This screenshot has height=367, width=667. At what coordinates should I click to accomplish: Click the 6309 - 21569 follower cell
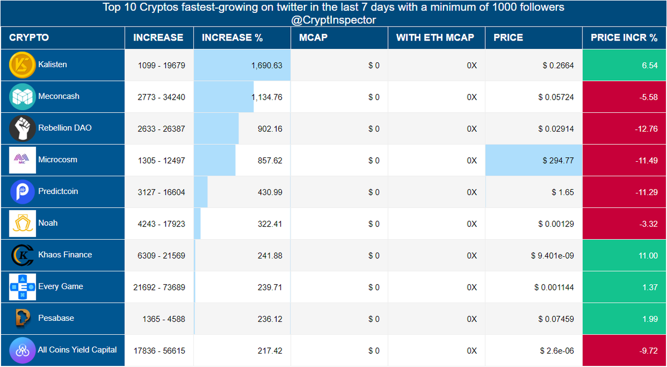pos(159,255)
